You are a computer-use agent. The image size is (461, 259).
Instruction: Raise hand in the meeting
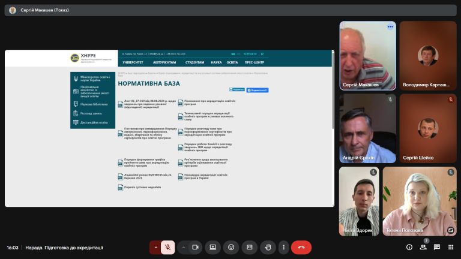pos(268,247)
